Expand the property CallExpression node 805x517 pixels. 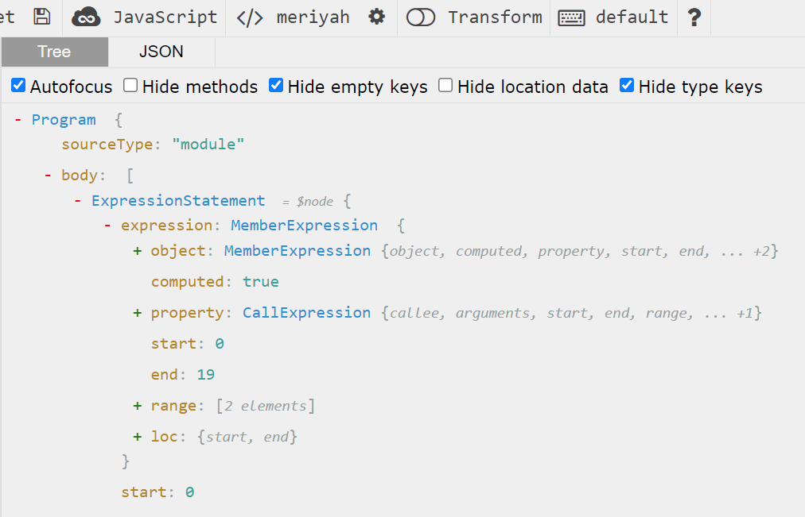[137, 312]
